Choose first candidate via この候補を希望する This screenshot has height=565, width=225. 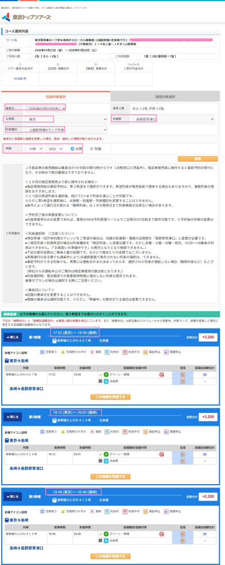pos(110,396)
